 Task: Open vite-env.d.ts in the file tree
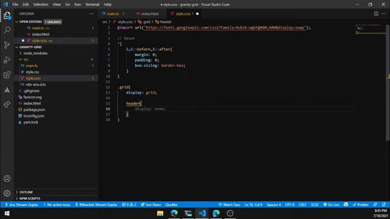35,85
